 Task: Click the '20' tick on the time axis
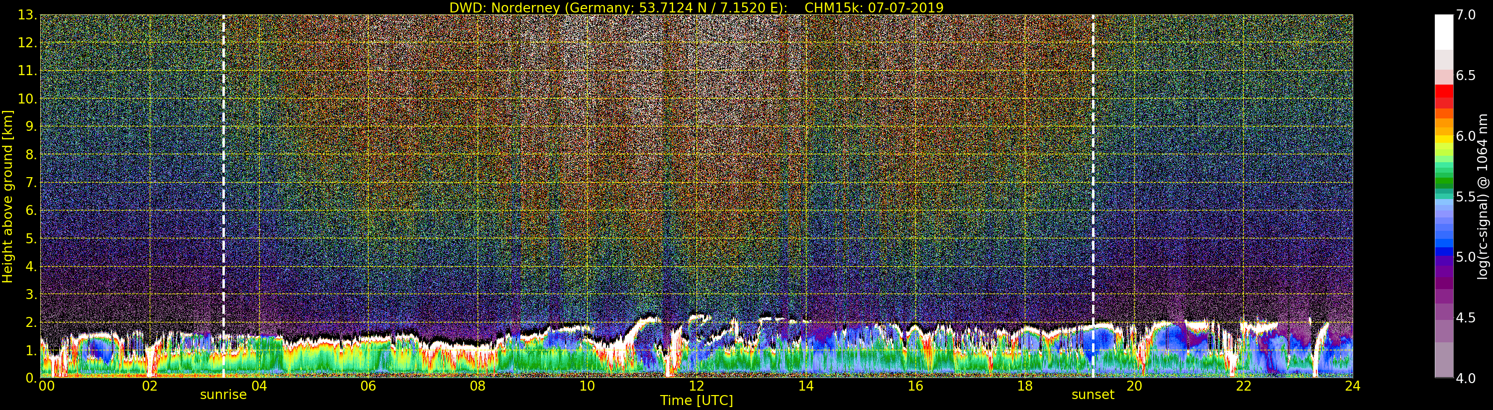(x=1134, y=386)
